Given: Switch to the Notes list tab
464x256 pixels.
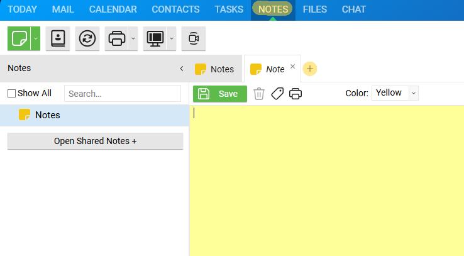Looking at the screenshot, I should point(214,69).
